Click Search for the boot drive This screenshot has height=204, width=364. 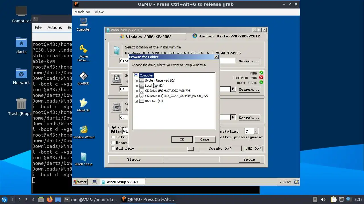pyautogui.click(x=249, y=89)
